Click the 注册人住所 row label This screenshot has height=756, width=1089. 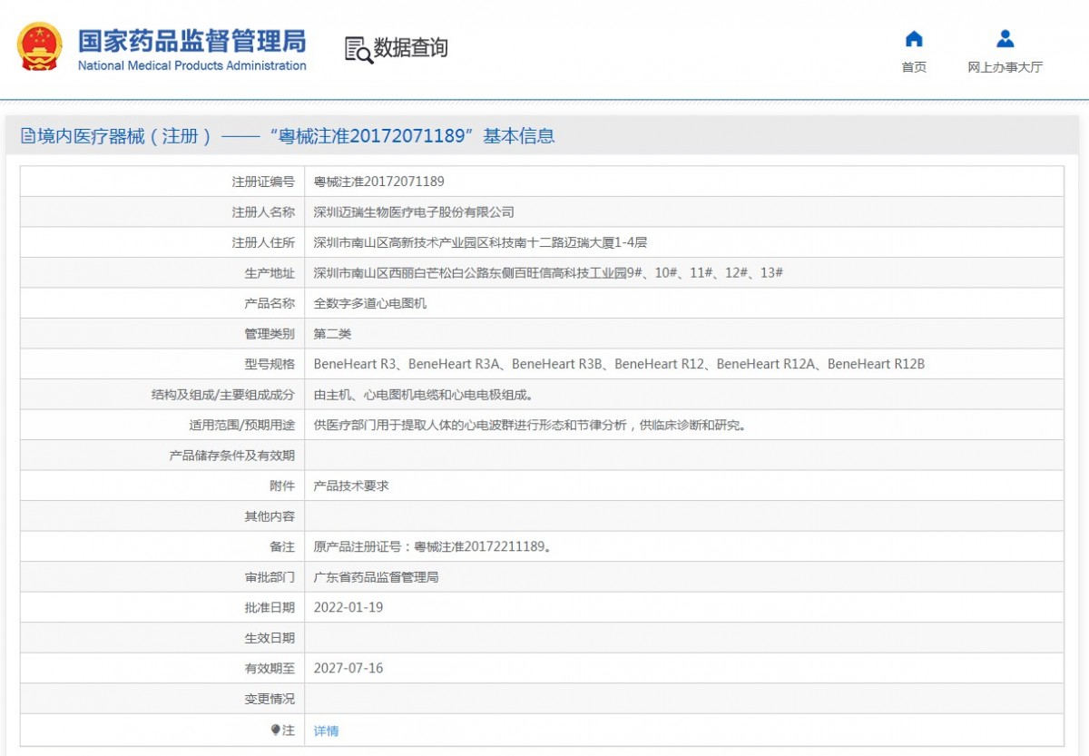click(x=263, y=242)
